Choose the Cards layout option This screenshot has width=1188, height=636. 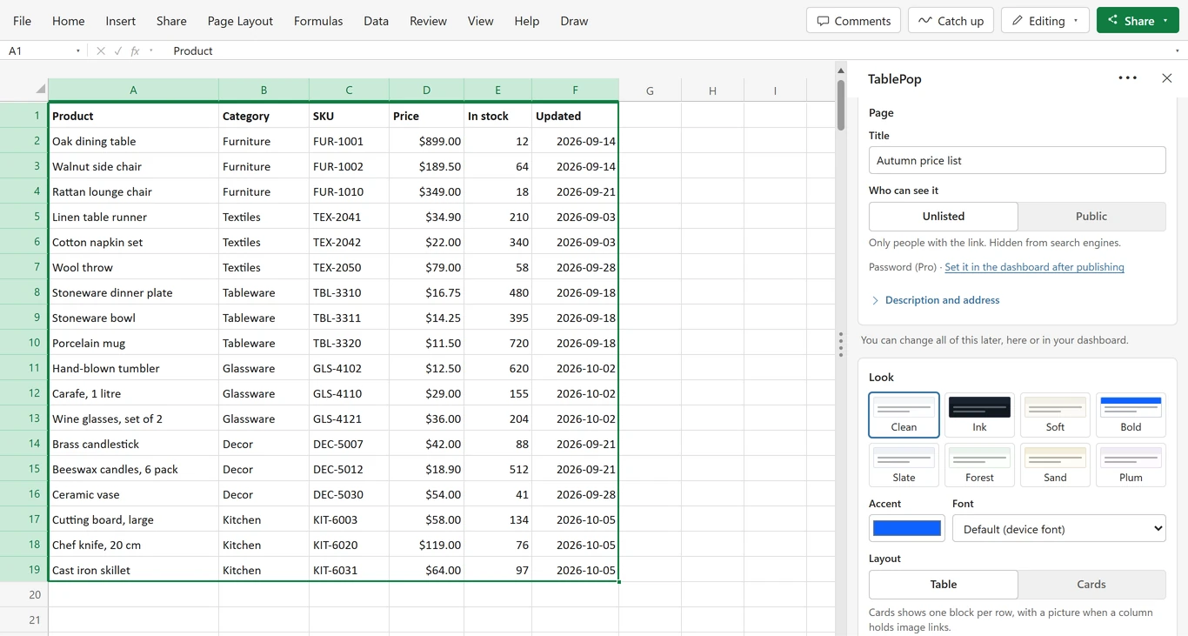1091,585
